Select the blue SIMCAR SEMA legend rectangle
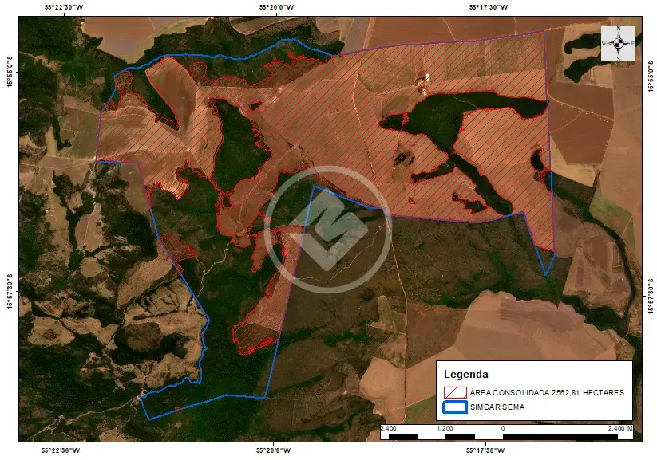The height and width of the screenshot is (460, 657). [455, 407]
